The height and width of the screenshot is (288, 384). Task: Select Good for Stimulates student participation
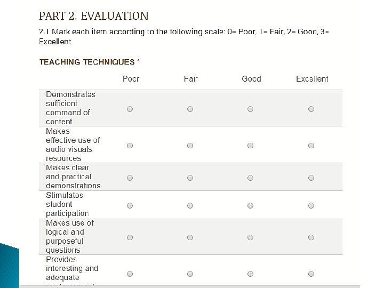click(x=250, y=205)
